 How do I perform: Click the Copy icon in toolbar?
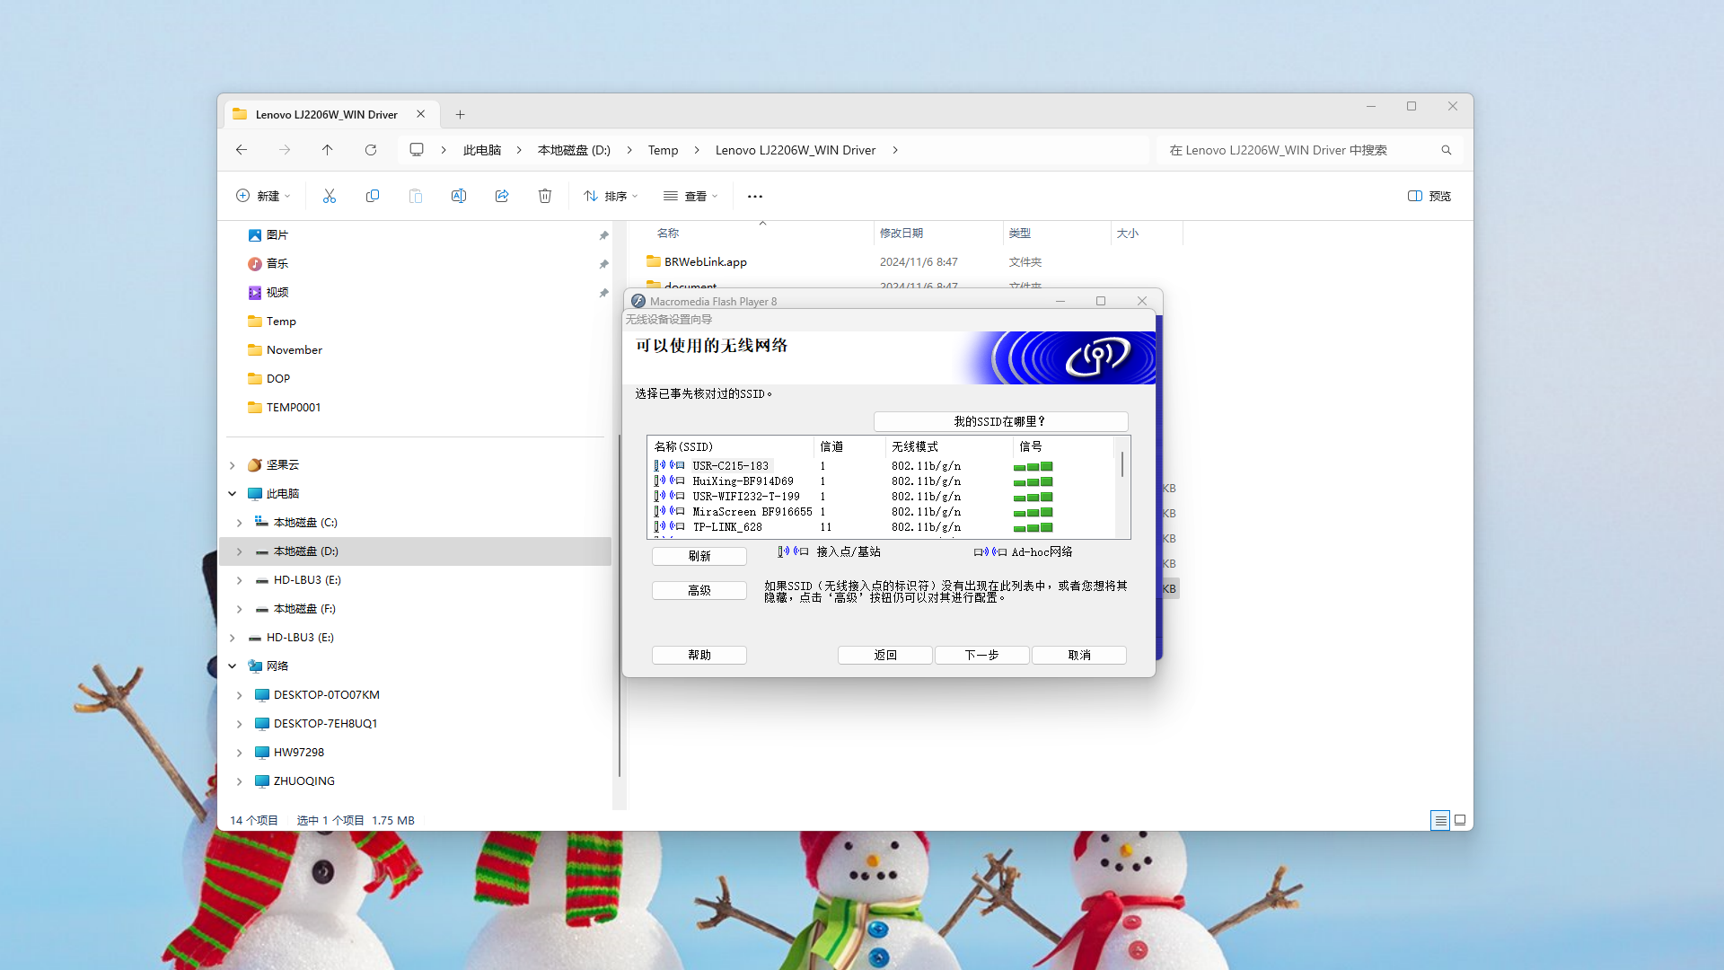click(x=373, y=196)
